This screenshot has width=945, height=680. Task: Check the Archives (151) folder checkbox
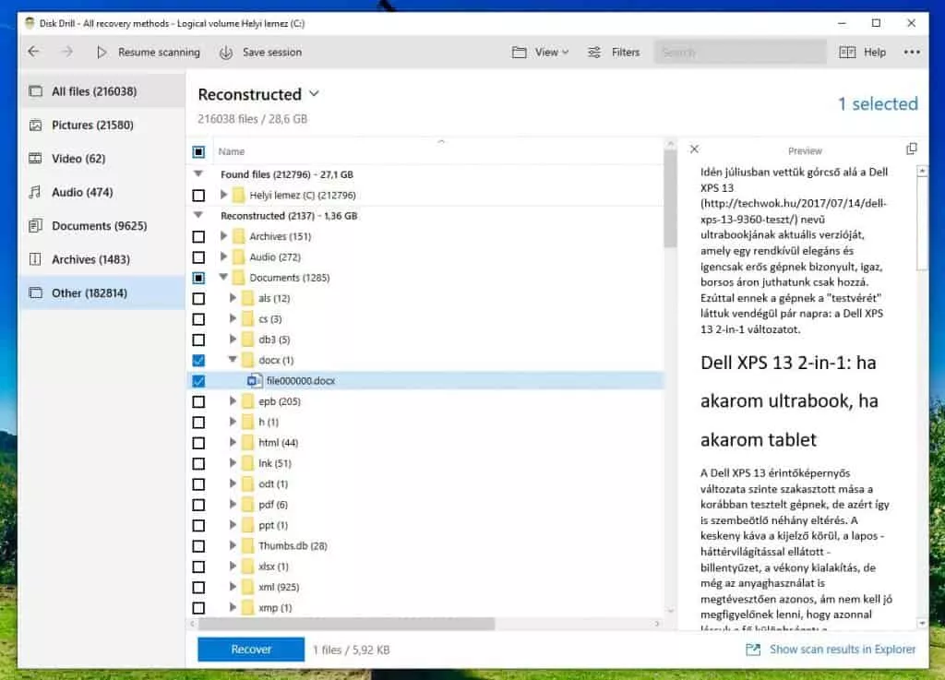198,237
